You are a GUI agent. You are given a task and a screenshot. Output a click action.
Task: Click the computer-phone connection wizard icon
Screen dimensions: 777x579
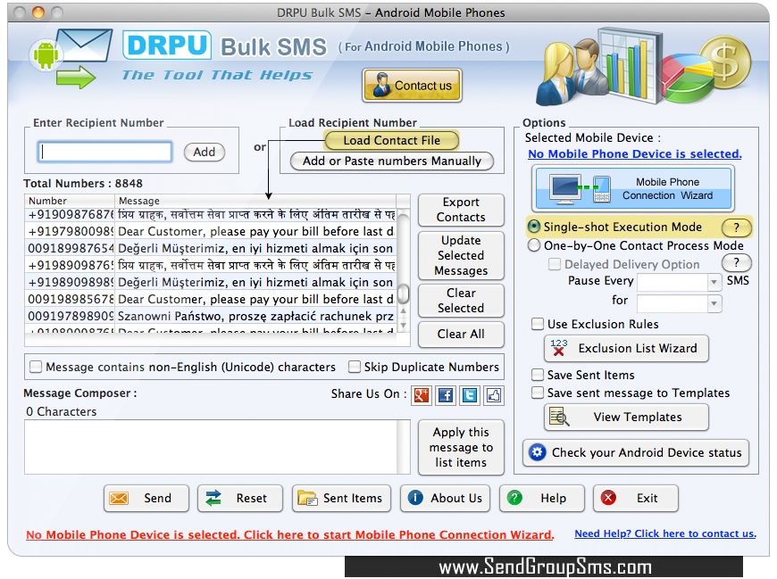[x=581, y=189]
